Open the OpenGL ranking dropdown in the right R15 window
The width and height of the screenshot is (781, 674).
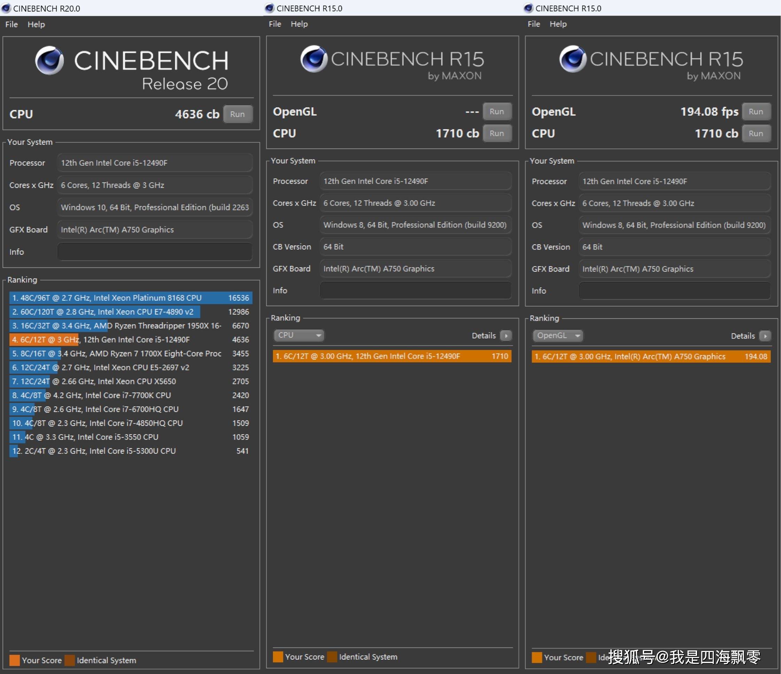[x=558, y=336]
